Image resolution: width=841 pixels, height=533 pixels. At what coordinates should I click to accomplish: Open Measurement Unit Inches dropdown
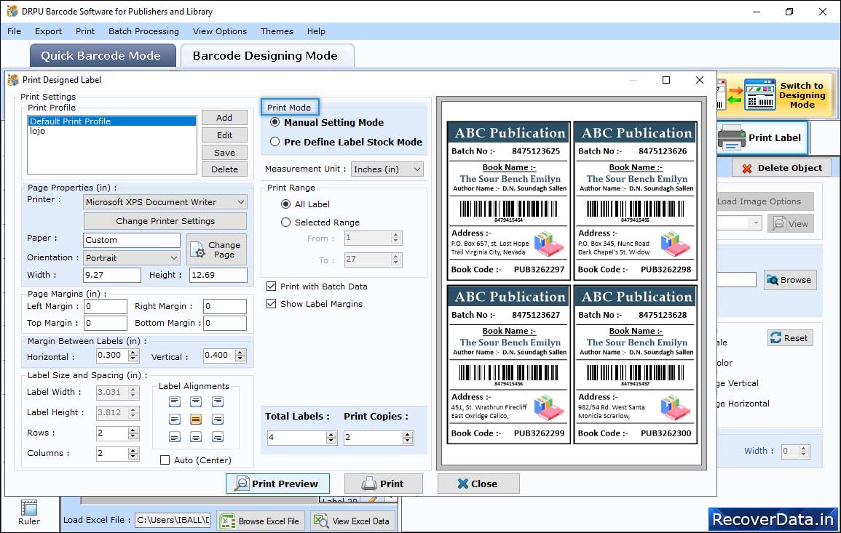coord(387,169)
